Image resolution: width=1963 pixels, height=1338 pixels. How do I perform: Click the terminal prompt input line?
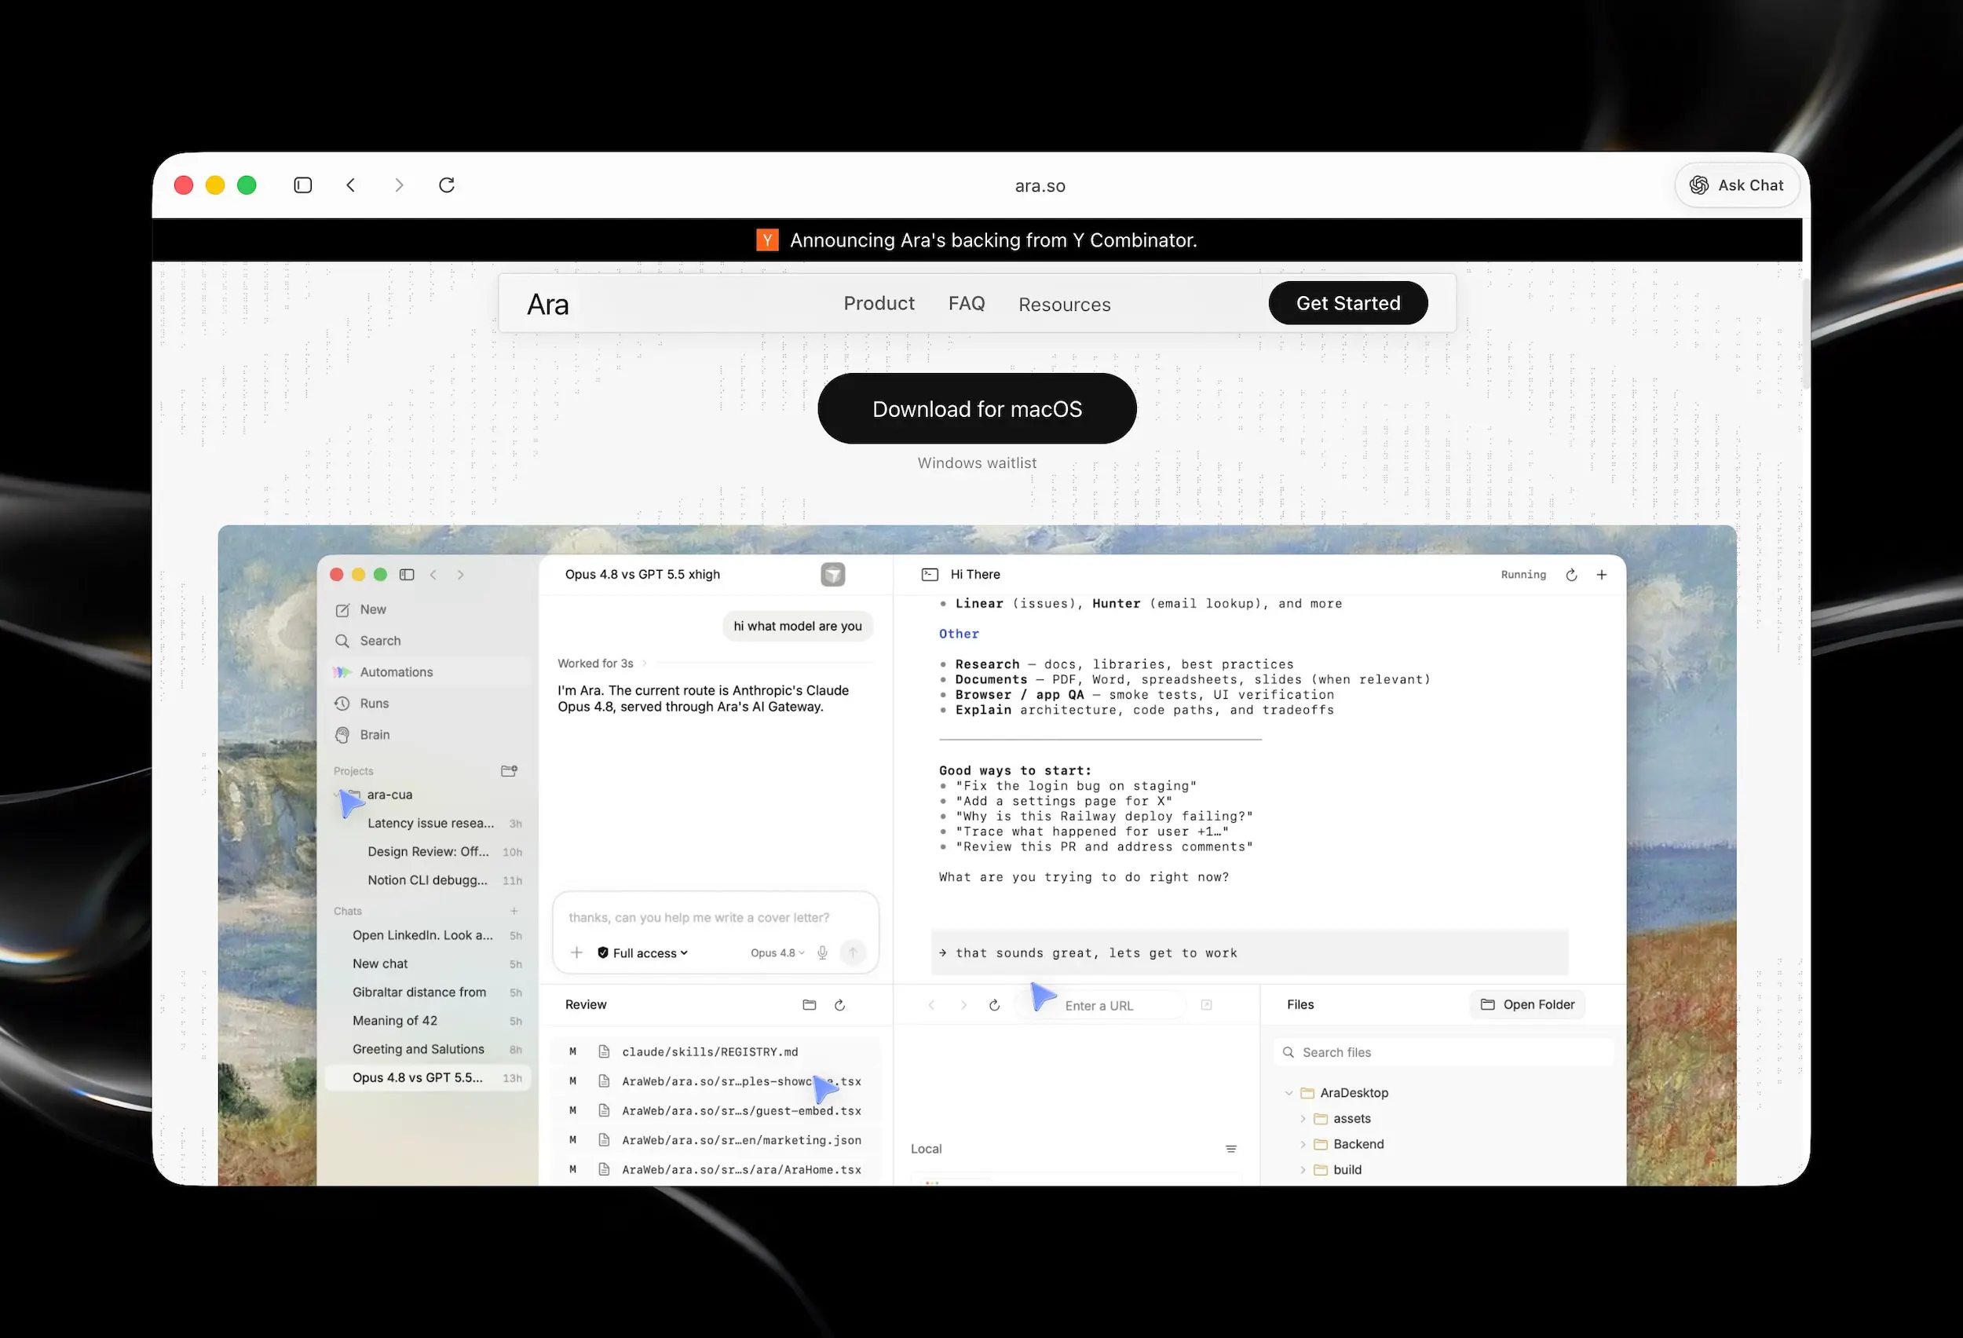click(x=1249, y=952)
